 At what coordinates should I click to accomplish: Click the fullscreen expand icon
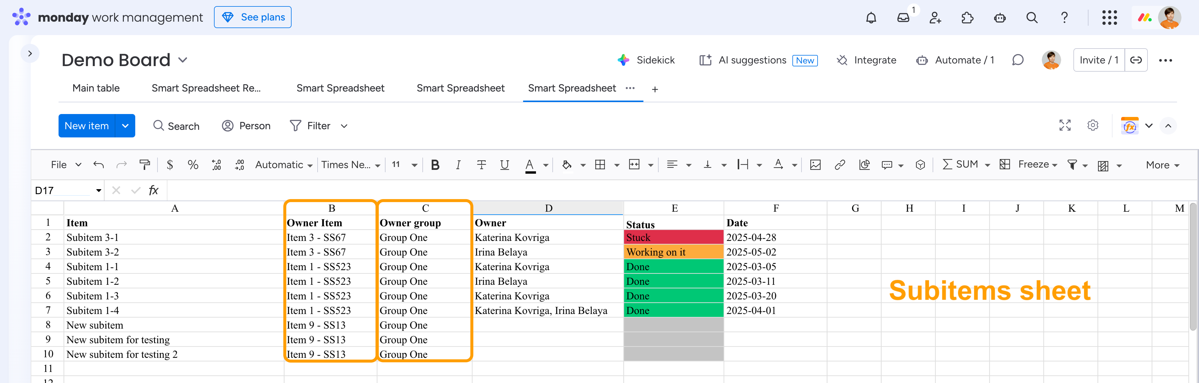(x=1065, y=125)
